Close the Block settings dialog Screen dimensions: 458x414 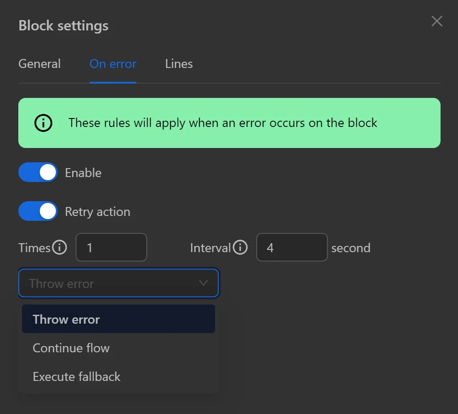(437, 21)
